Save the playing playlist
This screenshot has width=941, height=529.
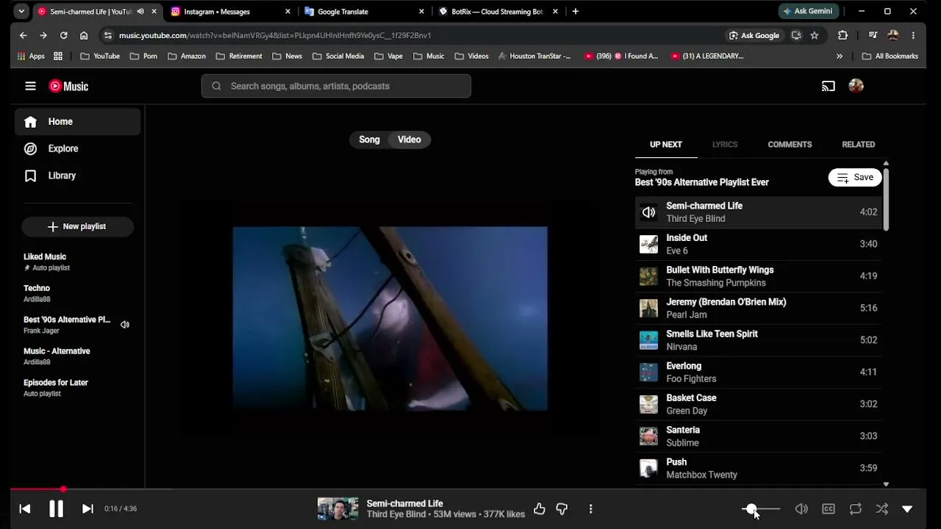click(x=855, y=177)
